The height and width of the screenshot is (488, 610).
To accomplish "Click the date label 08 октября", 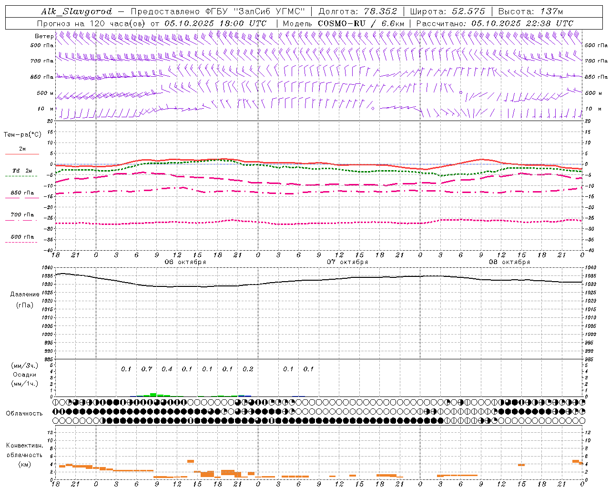I will point(509,262).
